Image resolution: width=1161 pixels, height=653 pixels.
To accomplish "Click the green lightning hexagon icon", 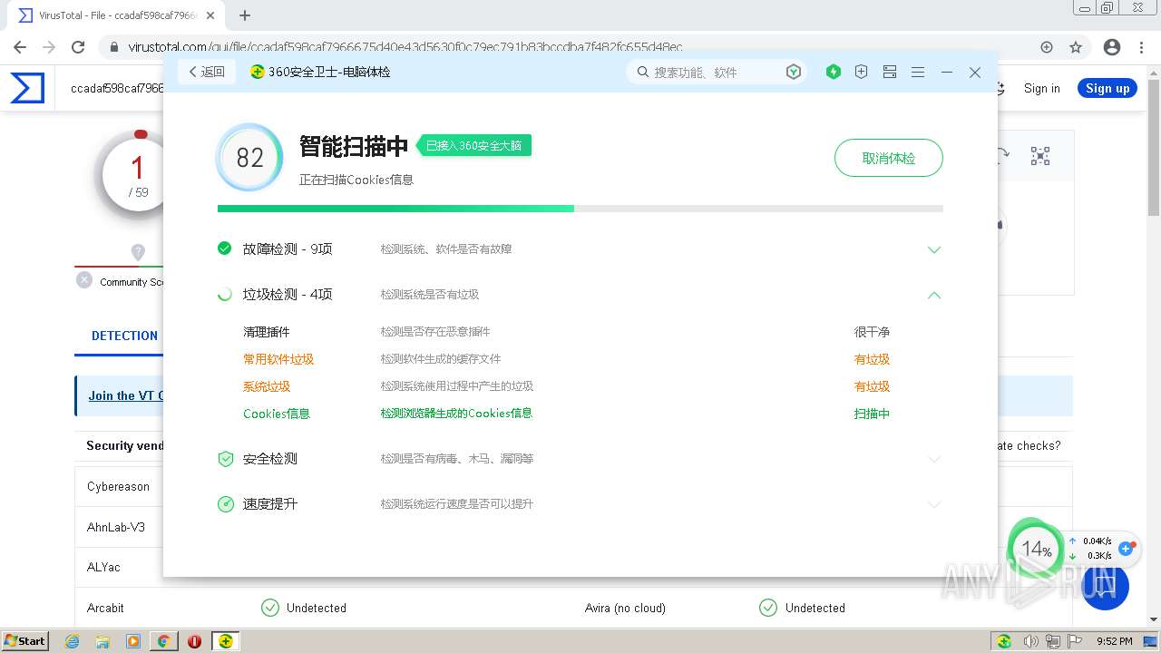I will point(834,72).
